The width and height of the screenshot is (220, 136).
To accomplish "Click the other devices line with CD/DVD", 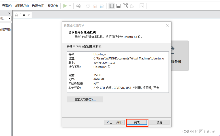I will click(x=126, y=88).
